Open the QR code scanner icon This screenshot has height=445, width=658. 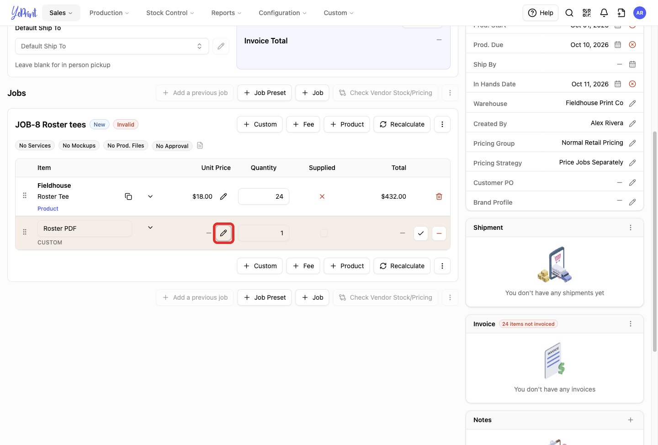[587, 13]
